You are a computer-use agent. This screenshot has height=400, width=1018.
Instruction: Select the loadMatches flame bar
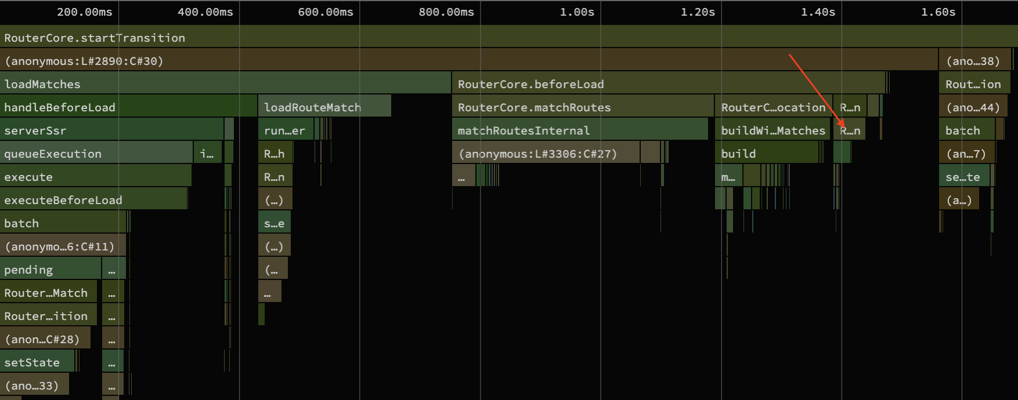click(x=225, y=84)
